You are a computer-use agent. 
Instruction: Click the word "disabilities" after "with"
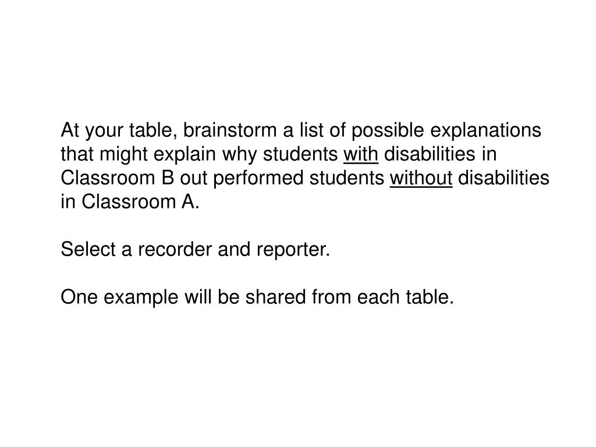(430, 154)
